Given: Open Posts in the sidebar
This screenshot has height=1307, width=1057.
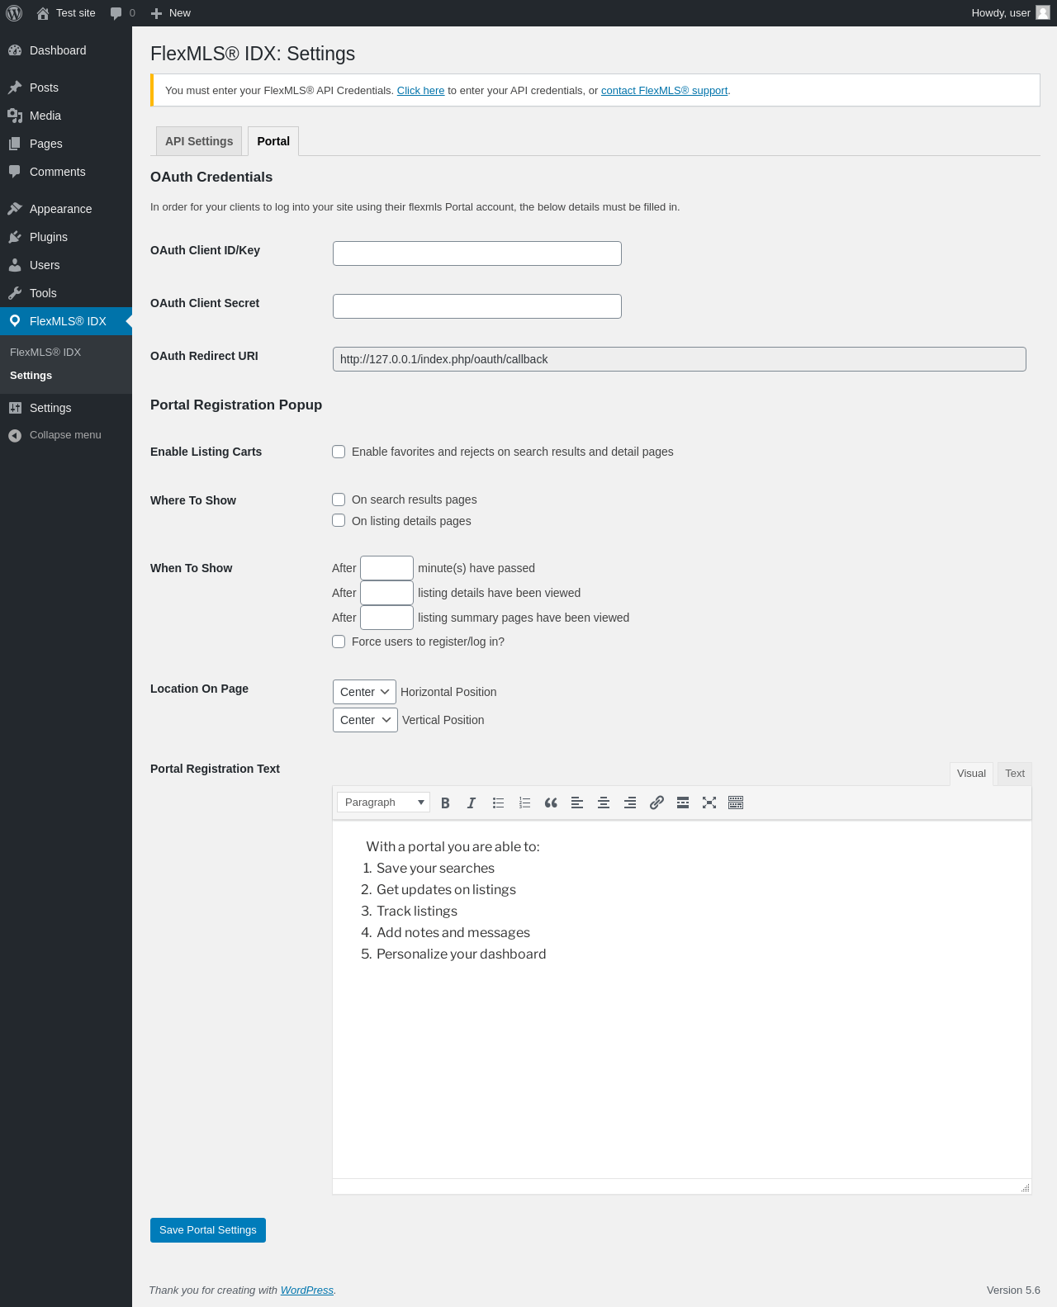Looking at the screenshot, I should 66,88.
